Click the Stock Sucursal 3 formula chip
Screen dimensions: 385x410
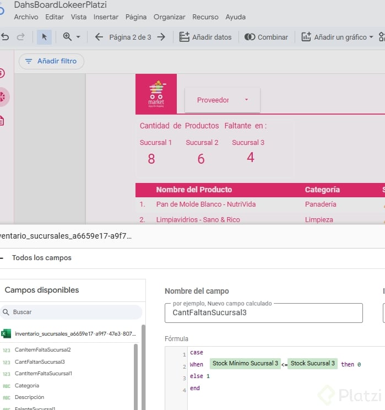(x=313, y=364)
